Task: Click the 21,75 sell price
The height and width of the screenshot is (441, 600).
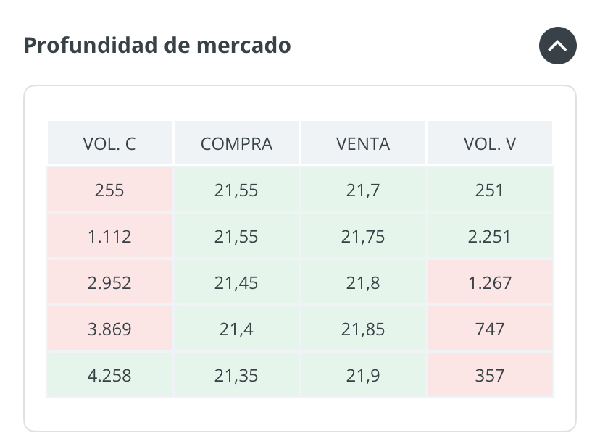Action: point(363,237)
